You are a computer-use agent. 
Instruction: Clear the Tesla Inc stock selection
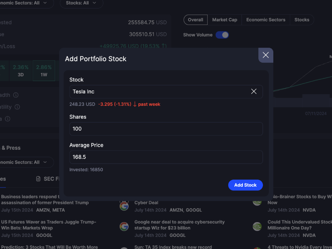pos(254,91)
